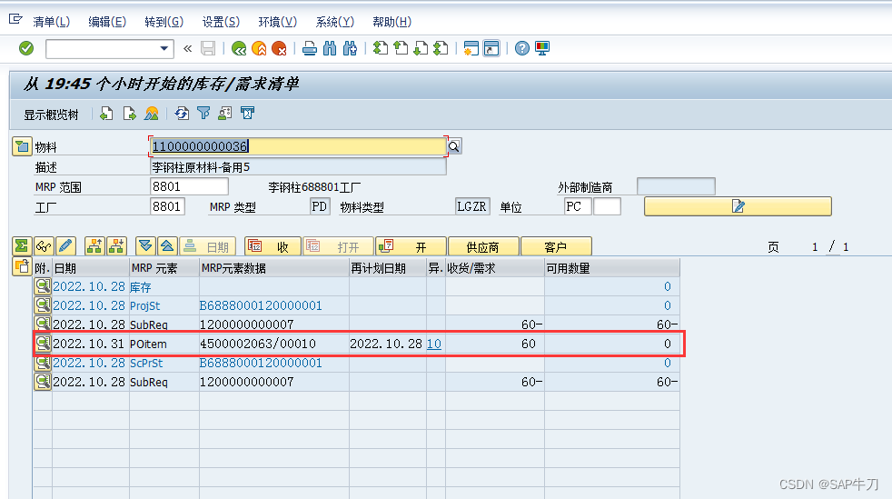Open the search help for material field

coord(454,146)
